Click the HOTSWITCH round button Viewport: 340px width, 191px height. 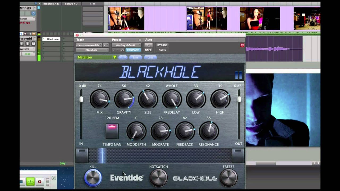tap(159, 178)
